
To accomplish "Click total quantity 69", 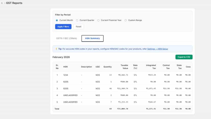I will point(111,109).
